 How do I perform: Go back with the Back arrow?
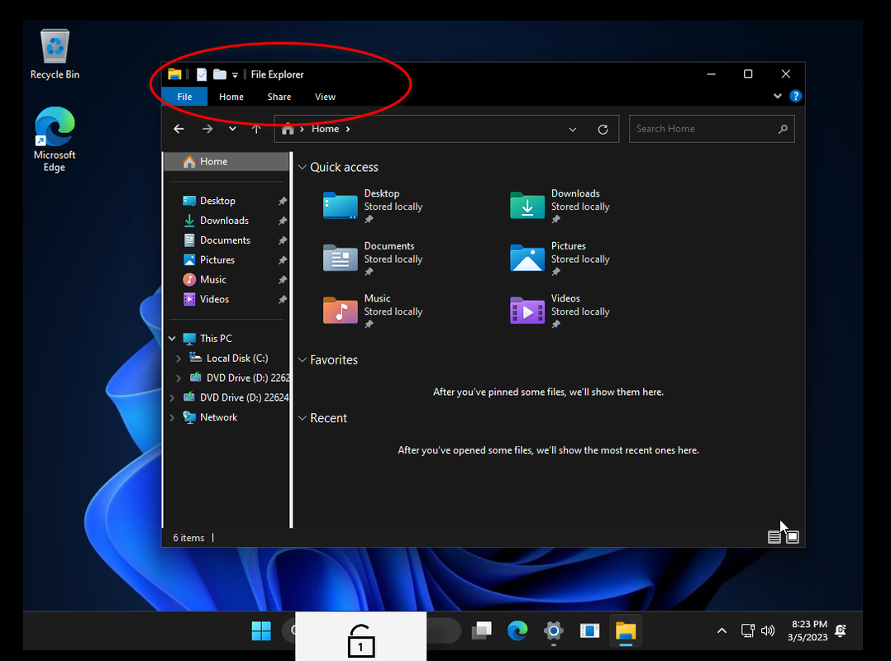[179, 129]
